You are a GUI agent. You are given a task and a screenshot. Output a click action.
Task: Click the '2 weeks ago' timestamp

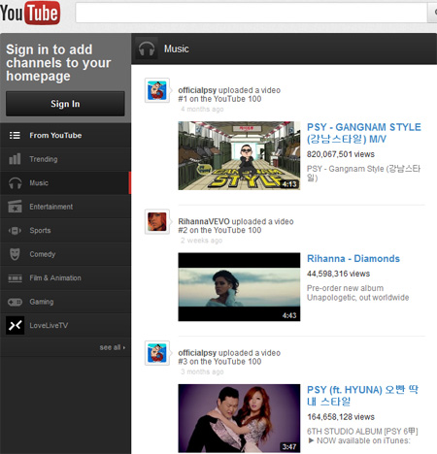pyautogui.click(x=201, y=241)
